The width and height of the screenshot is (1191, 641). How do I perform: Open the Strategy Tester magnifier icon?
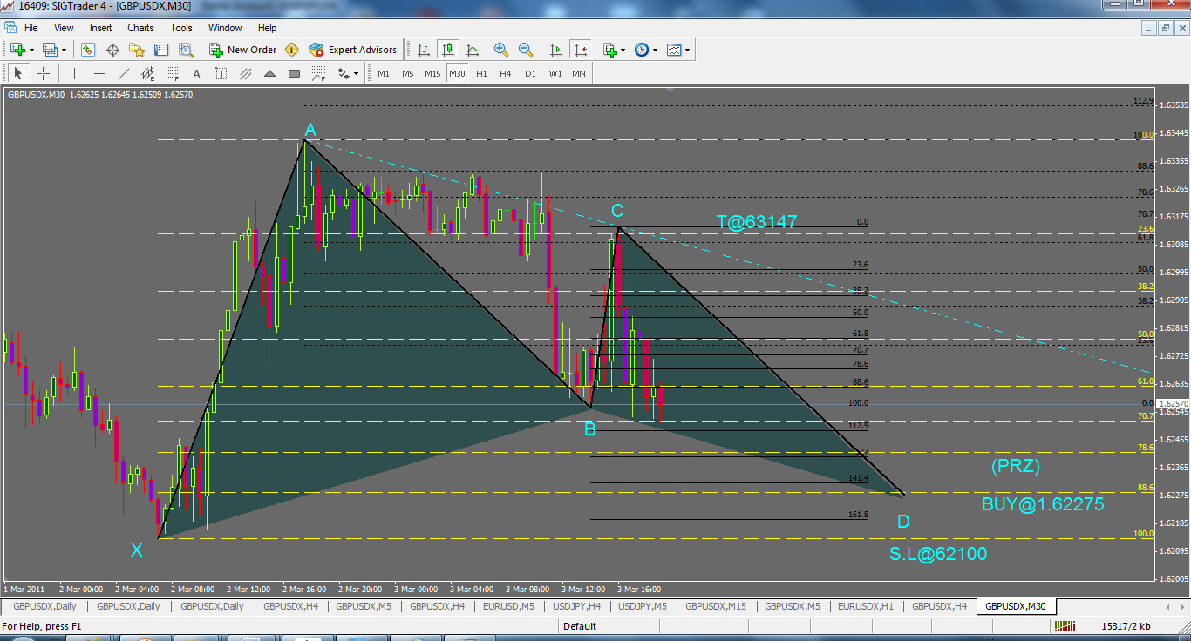(186, 50)
